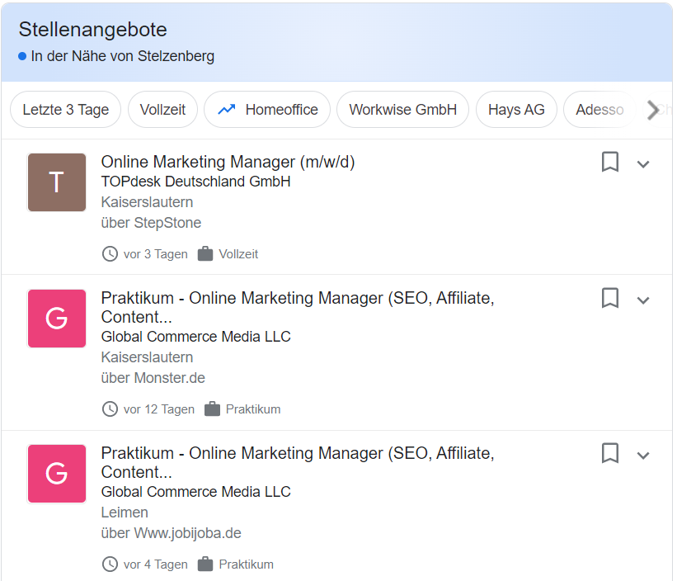Bookmark the Praktikum job located in Leimen
Viewport: 677px width, 581px height.
609,453
